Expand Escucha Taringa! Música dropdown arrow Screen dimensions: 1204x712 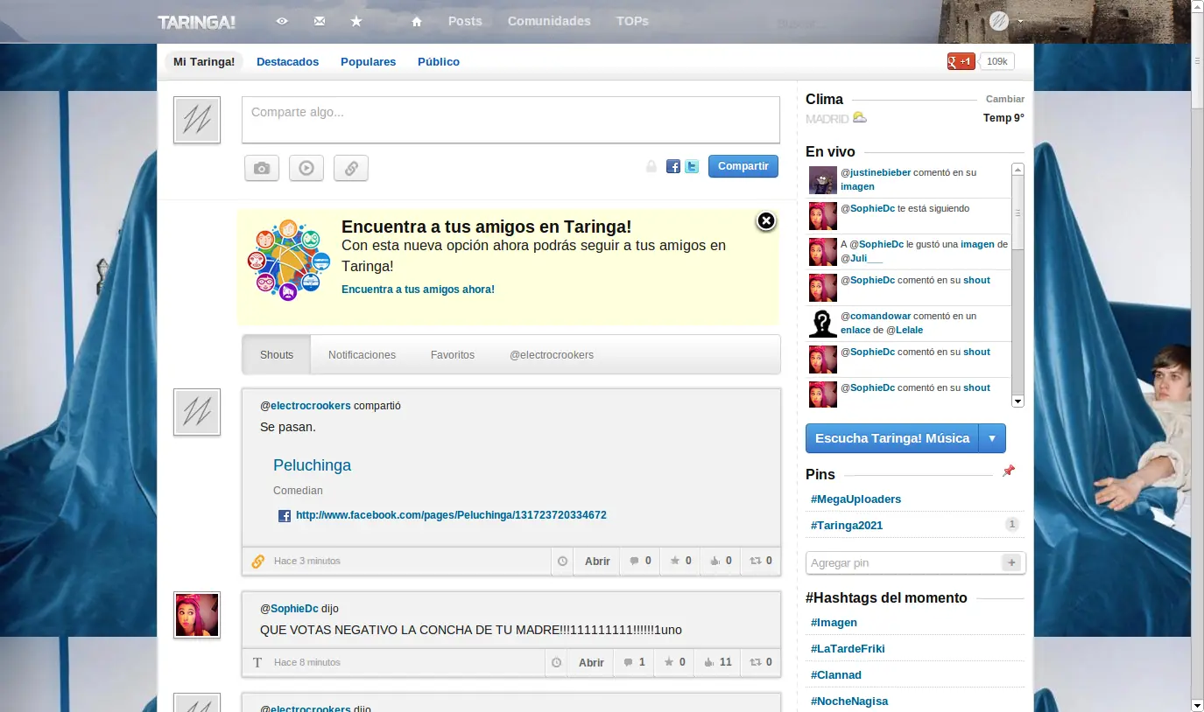click(x=992, y=438)
